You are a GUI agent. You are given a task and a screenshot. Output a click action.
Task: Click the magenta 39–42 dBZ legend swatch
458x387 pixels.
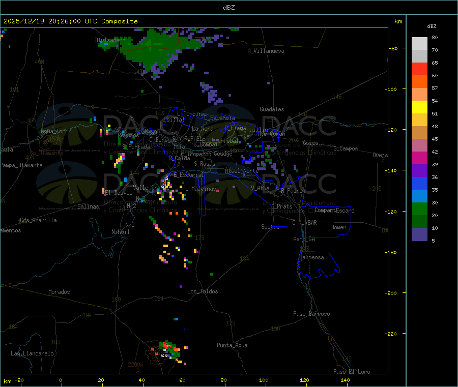point(419,158)
